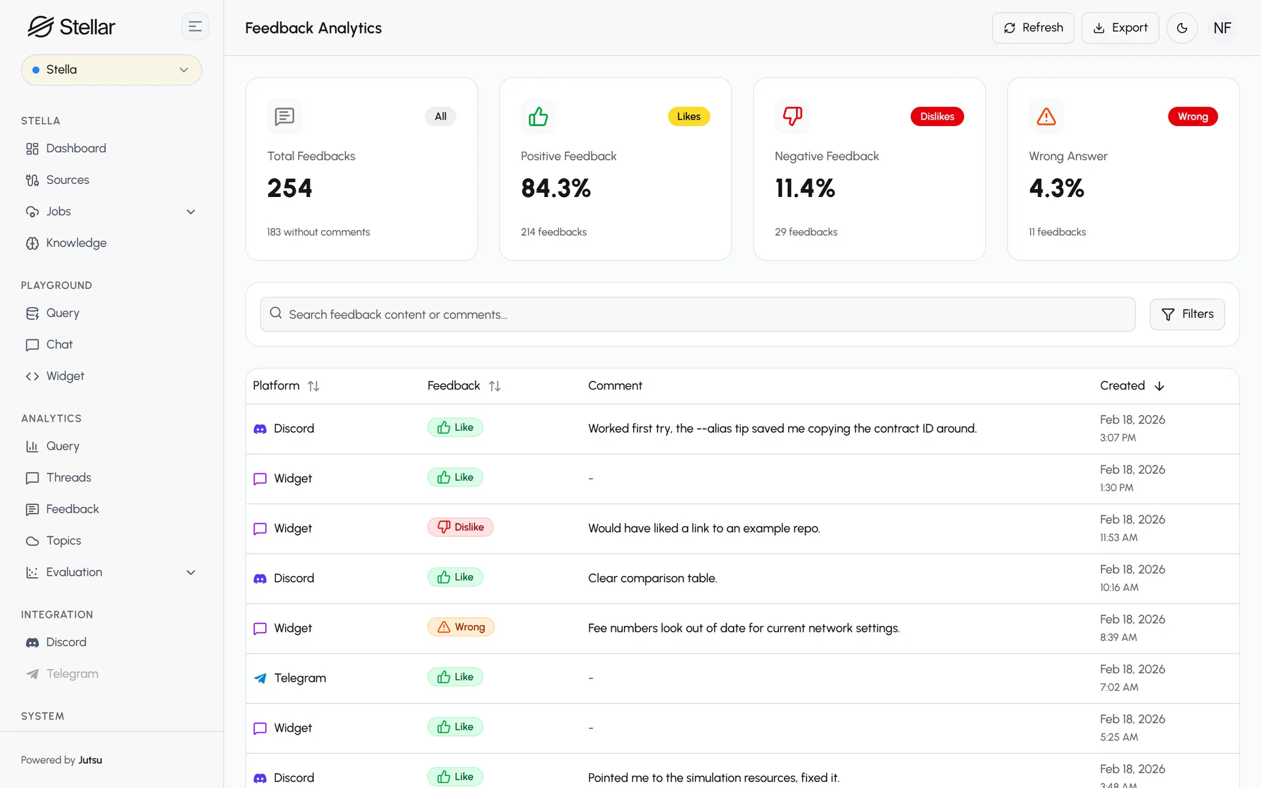
Task: Click the Refresh button
Action: tap(1033, 28)
